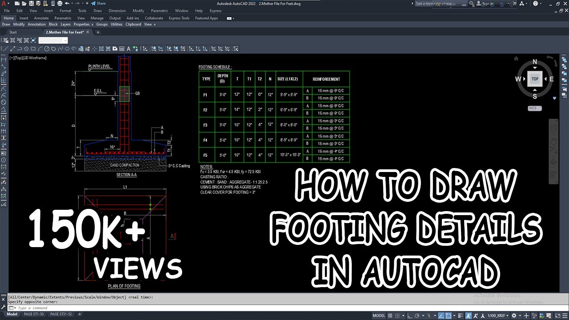
Task: Toggle Lineweight display on status bar
Action: click(461, 315)
